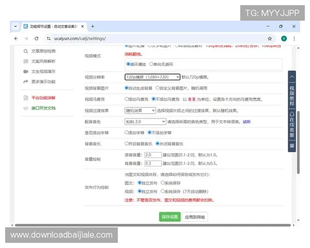Click green 保存设置 button
Viewport: 310px width, 248px height.
click(170, 217)
